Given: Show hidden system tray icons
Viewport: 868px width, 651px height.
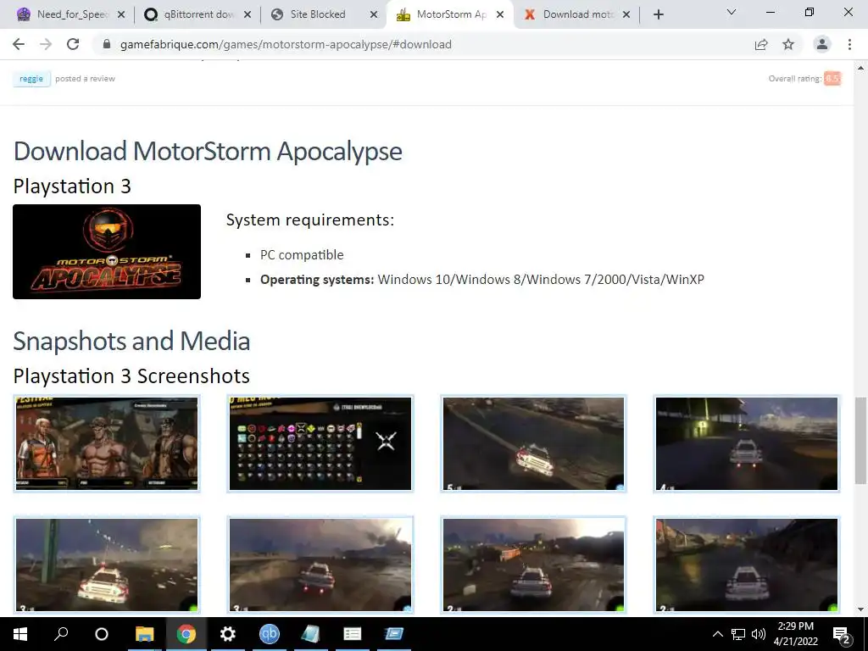Looking at the screenshot, I should point(717,634).
